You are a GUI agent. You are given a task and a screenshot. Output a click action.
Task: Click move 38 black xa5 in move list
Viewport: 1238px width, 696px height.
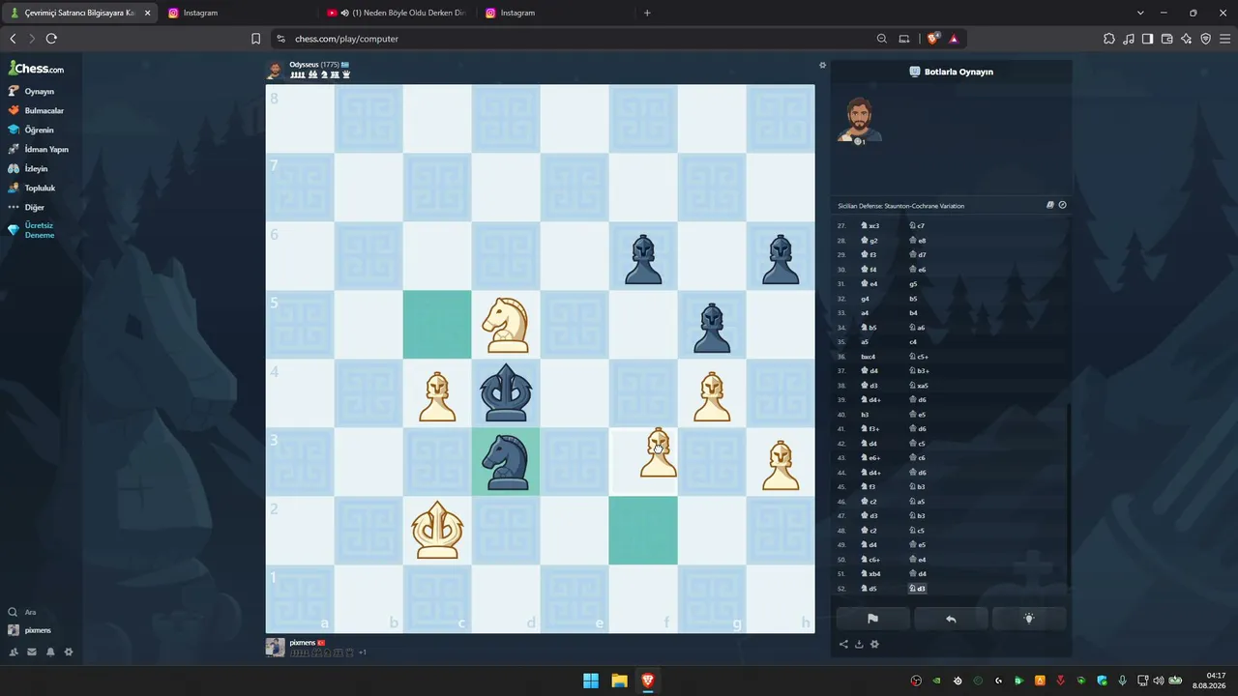click(919, 386)
